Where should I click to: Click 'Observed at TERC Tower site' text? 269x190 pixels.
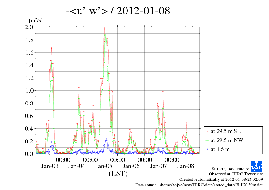pos(236,174)
